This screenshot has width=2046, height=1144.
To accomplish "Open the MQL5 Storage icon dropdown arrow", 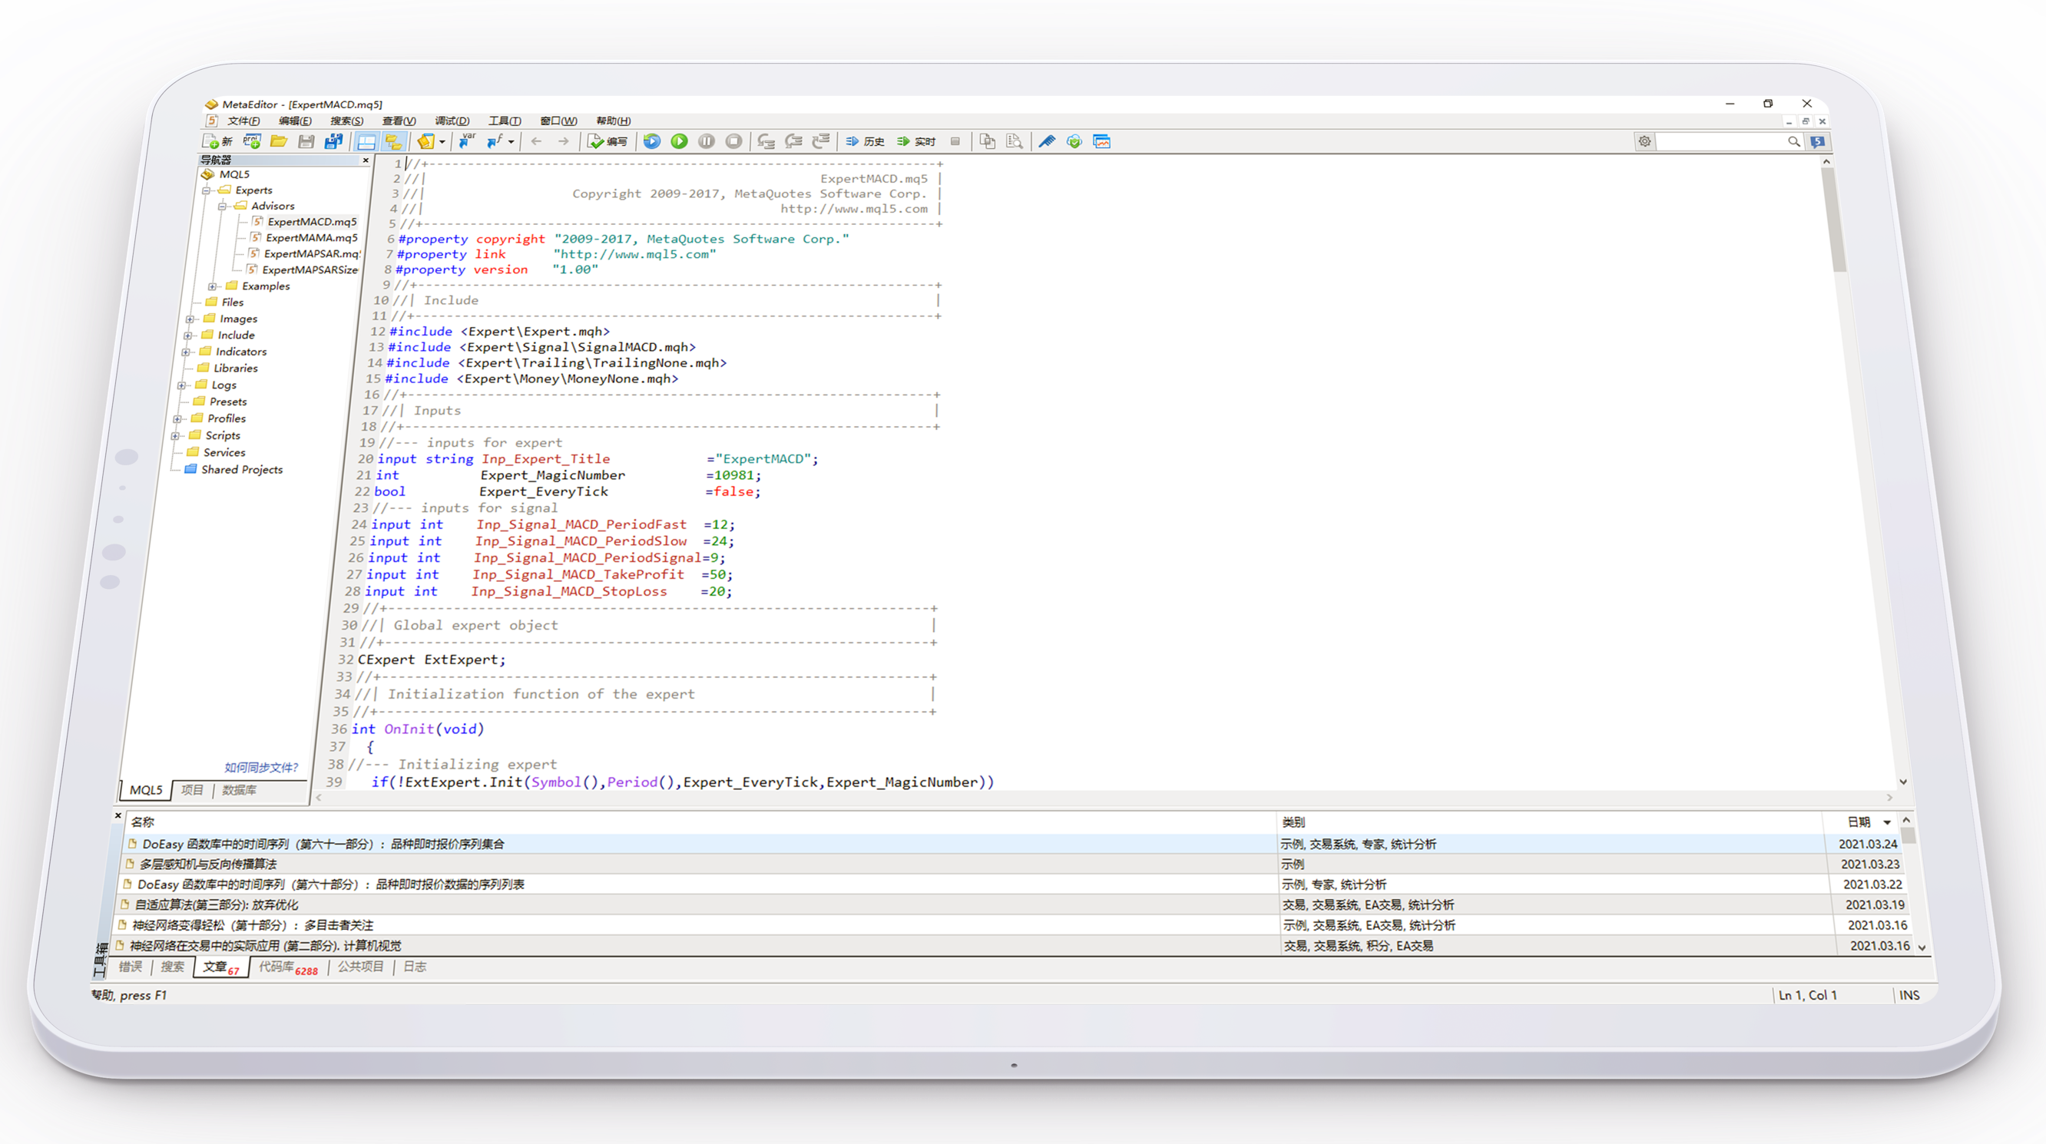I will click(442, 142).
